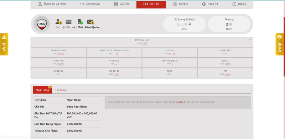Switch to Thẻ Game withdrawal tab

click(61, 90)
